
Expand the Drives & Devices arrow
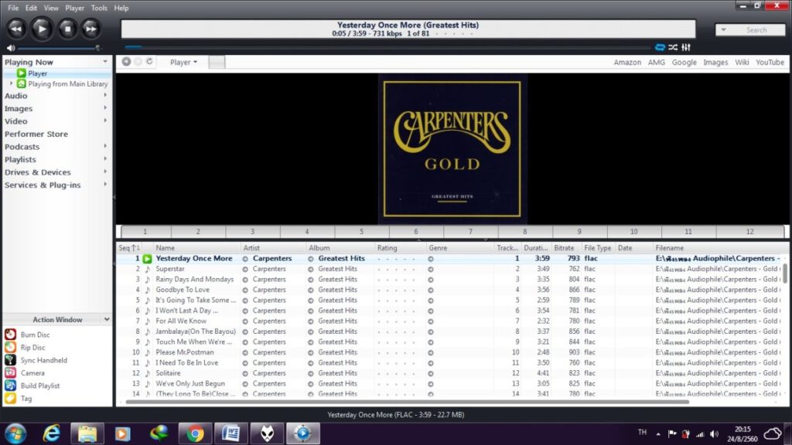click(105, 172)
